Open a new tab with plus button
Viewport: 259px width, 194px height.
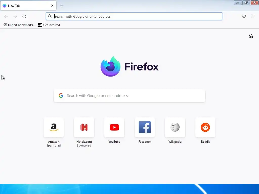click(x=62, y=6)
